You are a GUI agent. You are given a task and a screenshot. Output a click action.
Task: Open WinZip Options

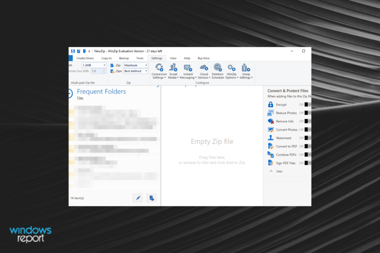(232, 71)
